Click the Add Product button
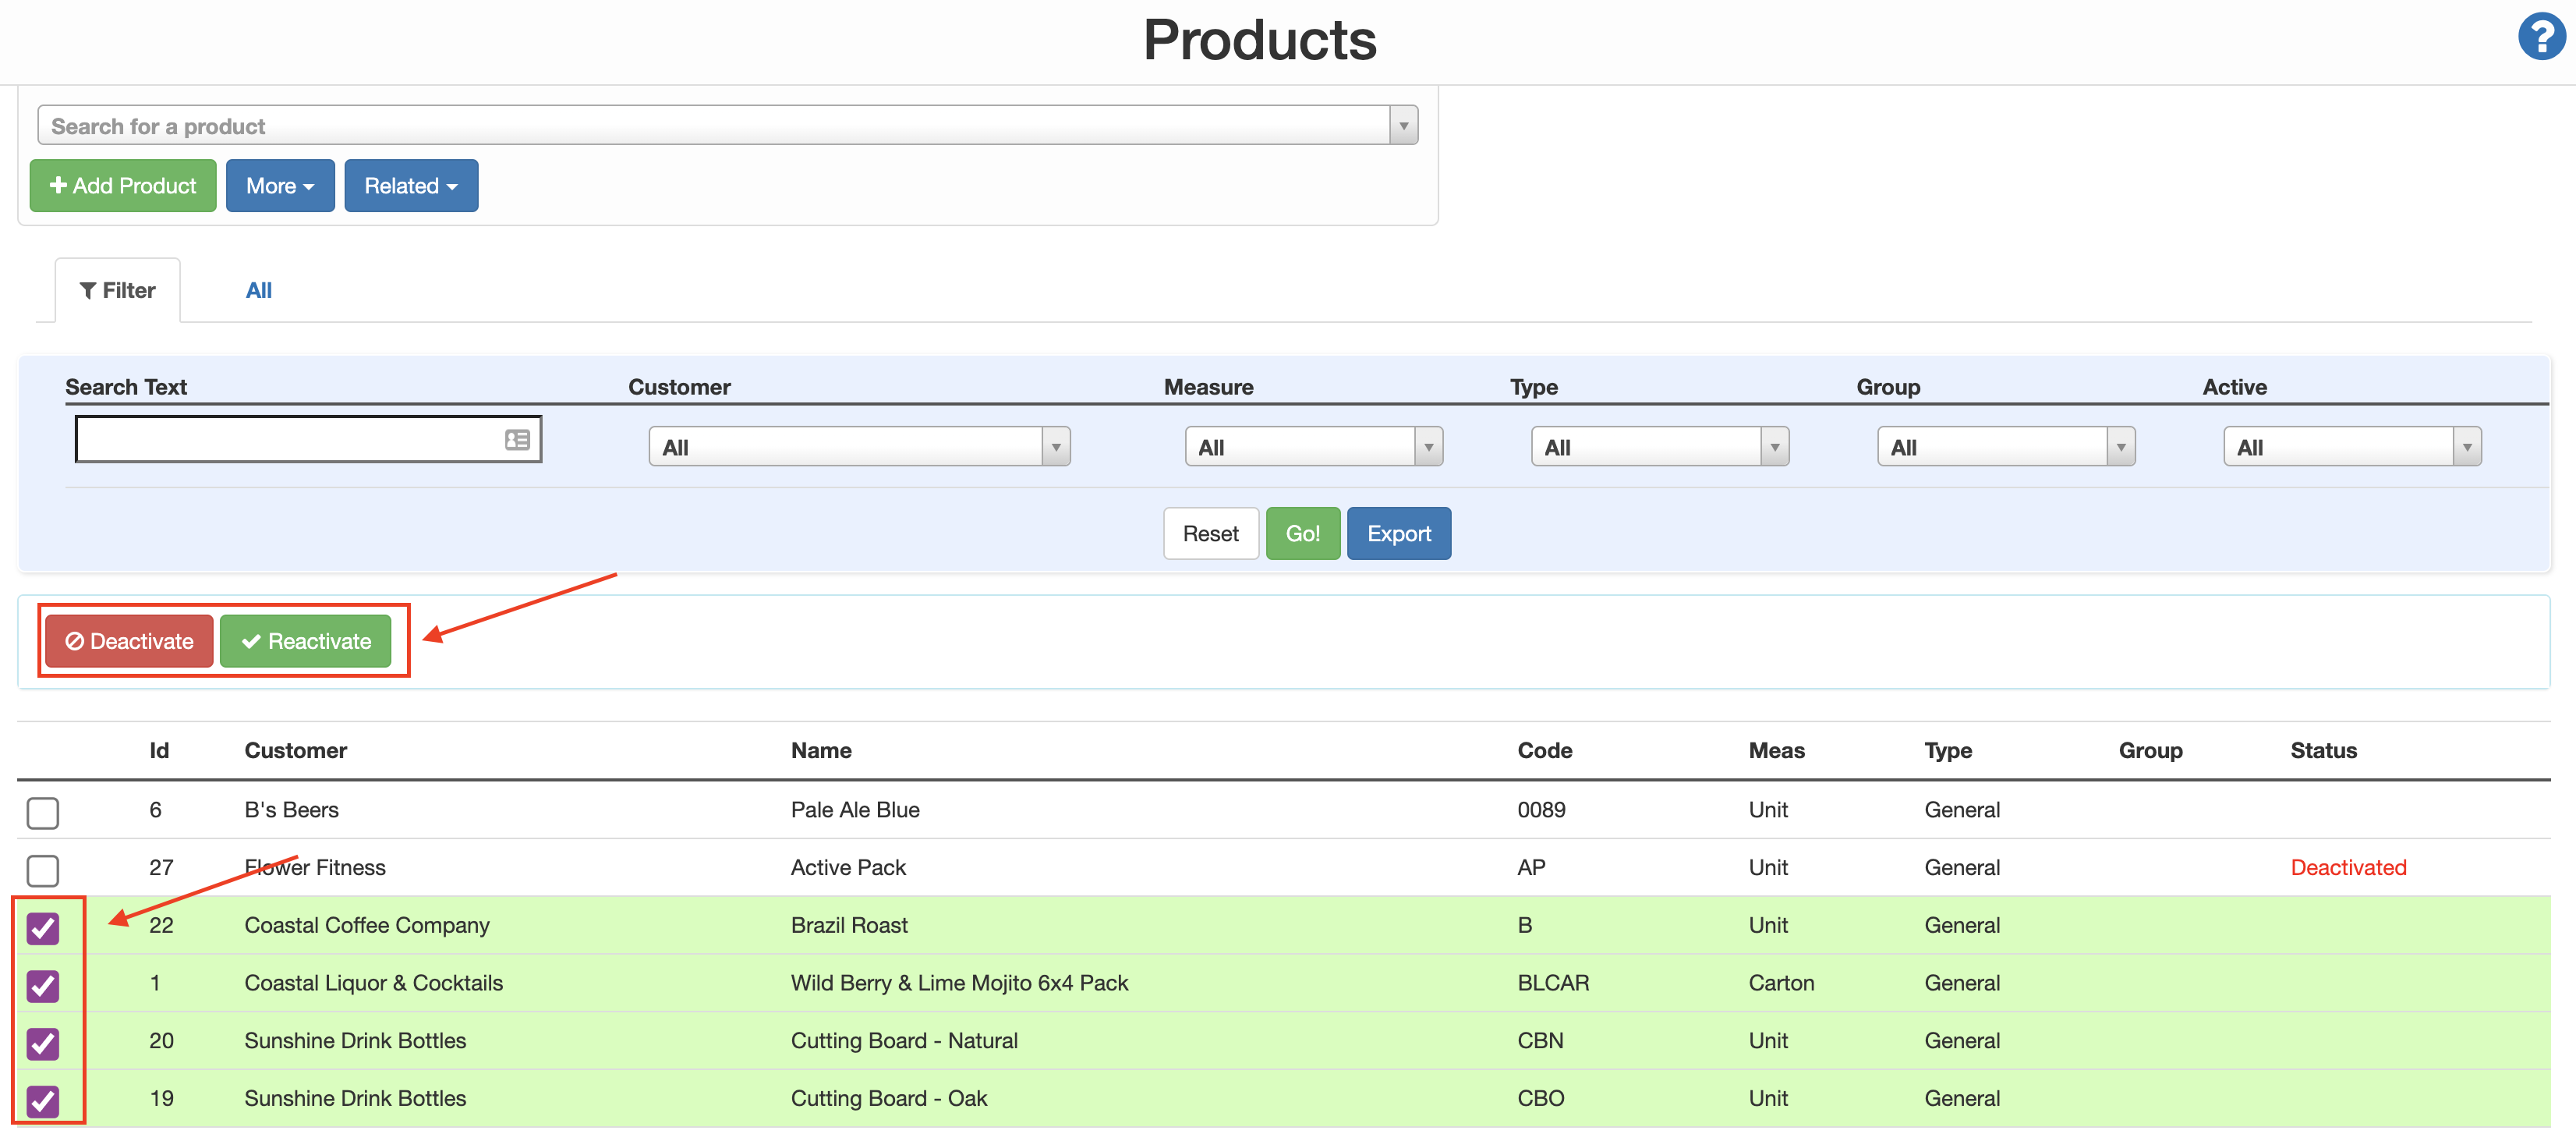This screenshot has width=2576, height=1134. pos(123,186)
